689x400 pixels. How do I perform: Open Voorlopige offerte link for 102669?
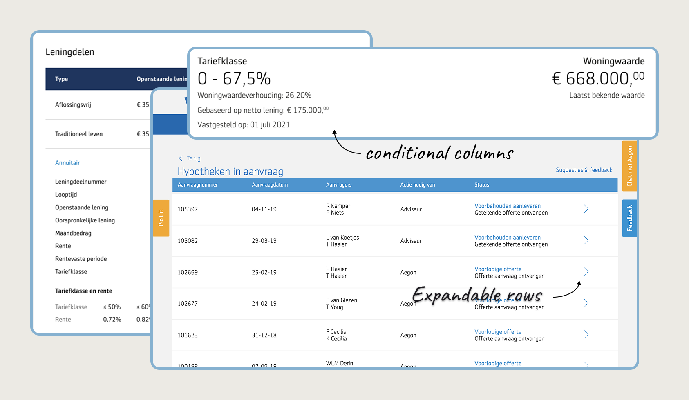[498, 269]
